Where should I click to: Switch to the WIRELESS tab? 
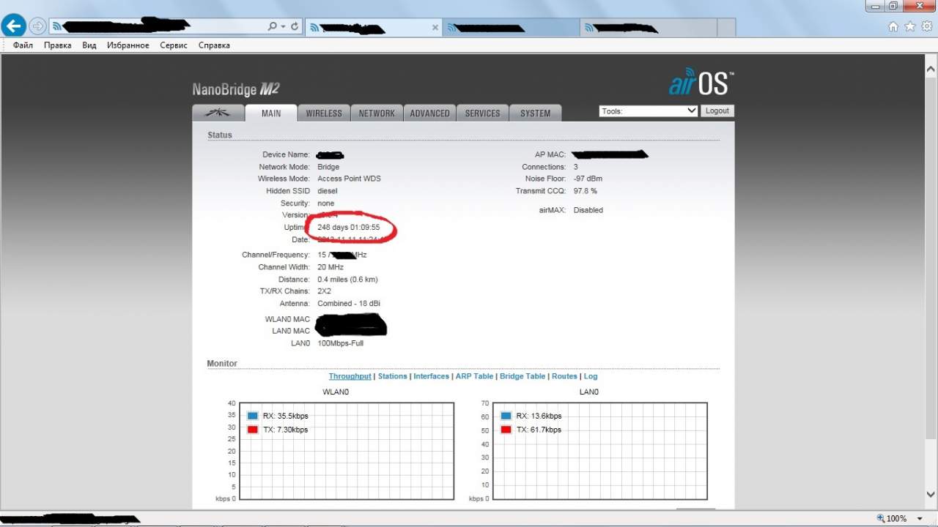click(324, 113)
